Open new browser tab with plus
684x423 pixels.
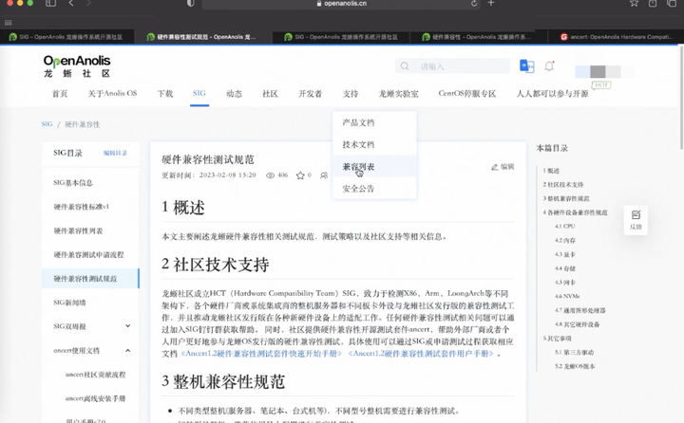point(491,4)
